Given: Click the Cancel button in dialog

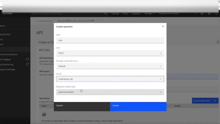Looking at the screenshot, I should (82, 106).
